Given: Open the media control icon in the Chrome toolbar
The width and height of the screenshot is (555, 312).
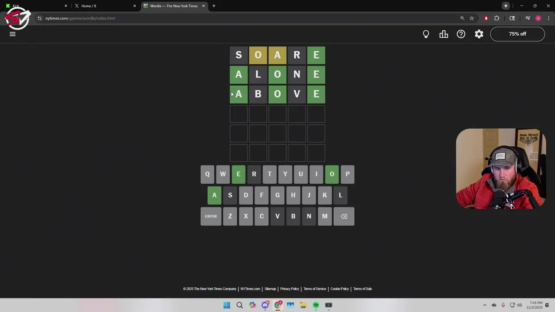Looking at the screenshot, I should [x=528, y=18].
